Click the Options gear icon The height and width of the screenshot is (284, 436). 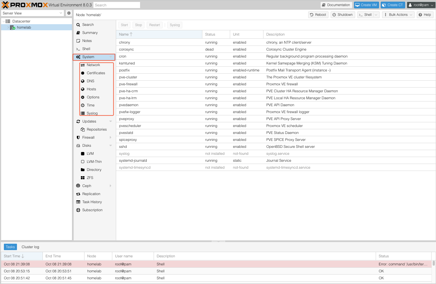tap(83, 97)
